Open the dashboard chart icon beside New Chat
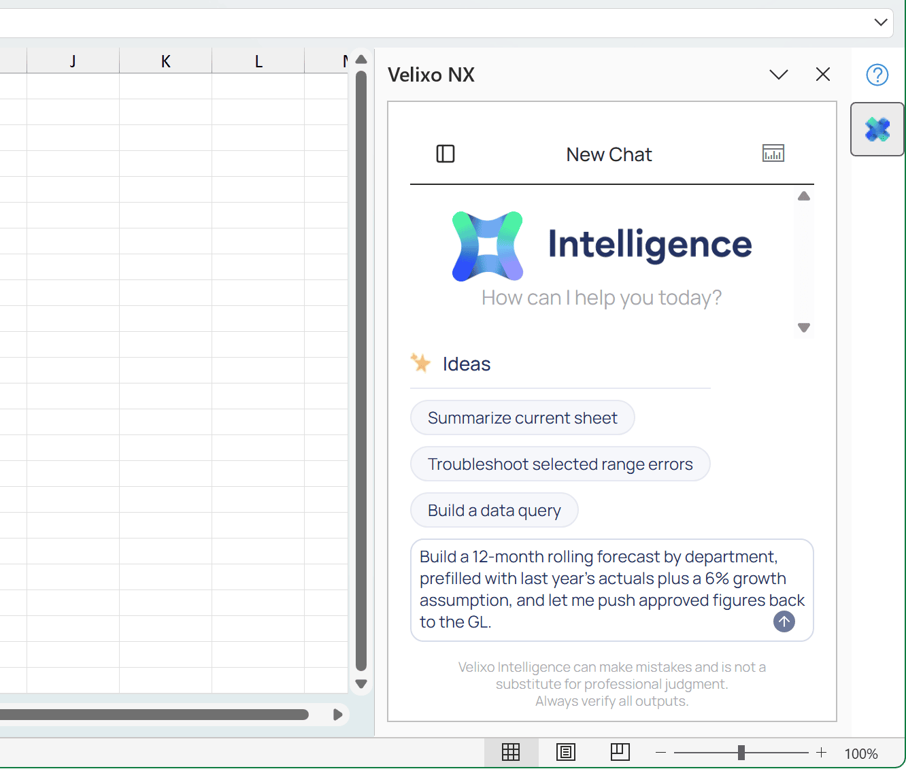This screenshot has width=906, height=769. (773, 154)
